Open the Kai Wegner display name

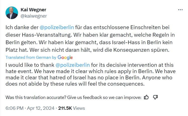(x=33, y=10)
